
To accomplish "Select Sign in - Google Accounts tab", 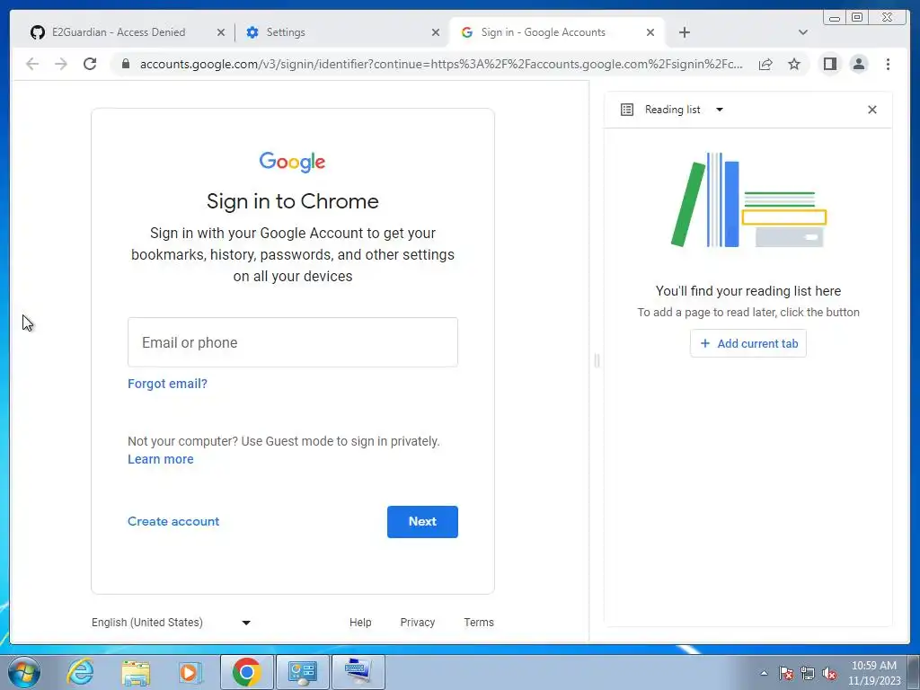I will [556, 32].
